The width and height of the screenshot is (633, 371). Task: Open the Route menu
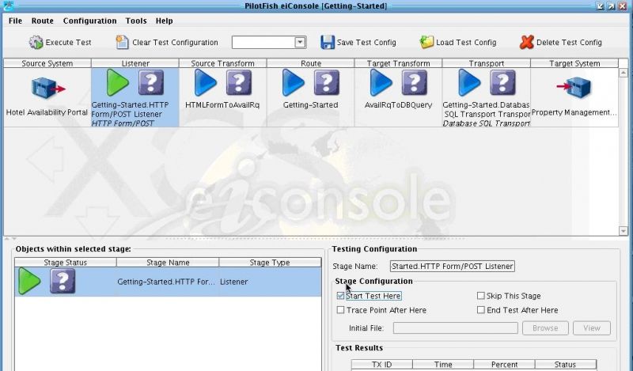(43, 21)
